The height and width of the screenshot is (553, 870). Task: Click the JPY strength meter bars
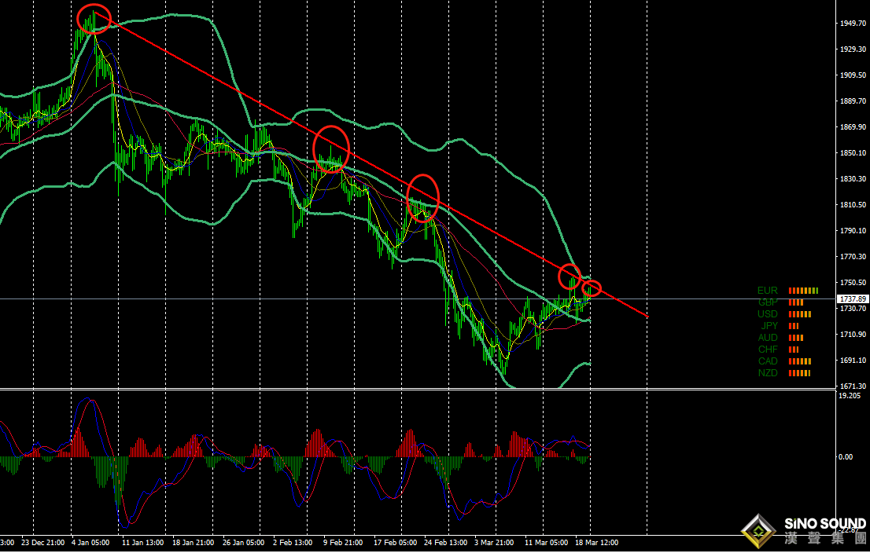pyautogui.click(x=794, y=326)
